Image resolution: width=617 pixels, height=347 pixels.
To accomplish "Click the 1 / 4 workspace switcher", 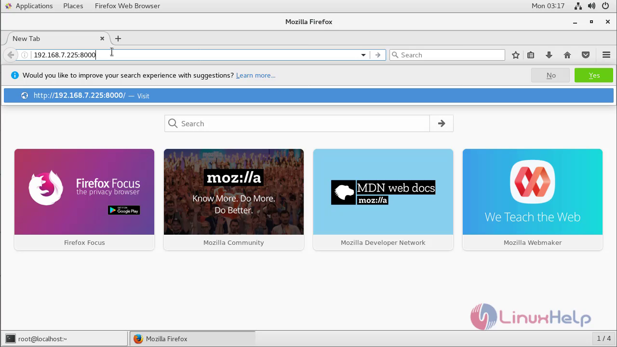I will (604, 338).
